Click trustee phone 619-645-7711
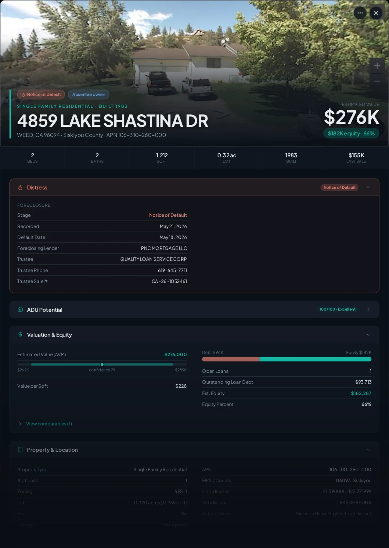Image resolution: width=389 pixels, height=548 pixels. coord(172,270)
